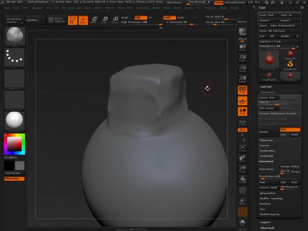
Task: Toggle Rgb painting mode
Action: 141,17
